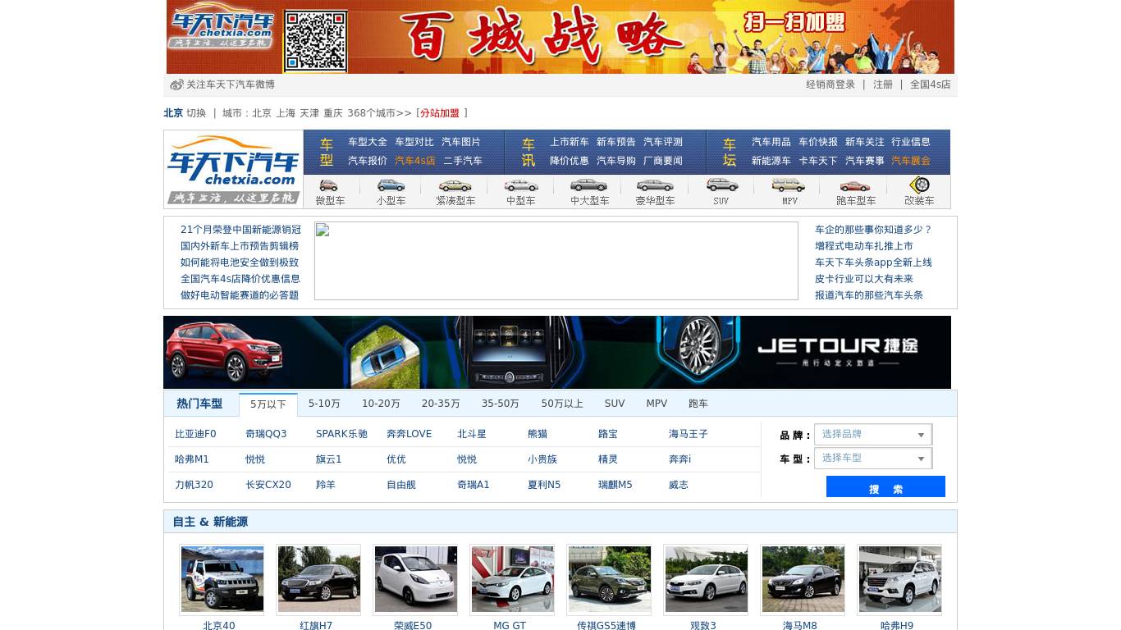
Task: Open orange 汽车4s店 navigation item
Action: 415,161
